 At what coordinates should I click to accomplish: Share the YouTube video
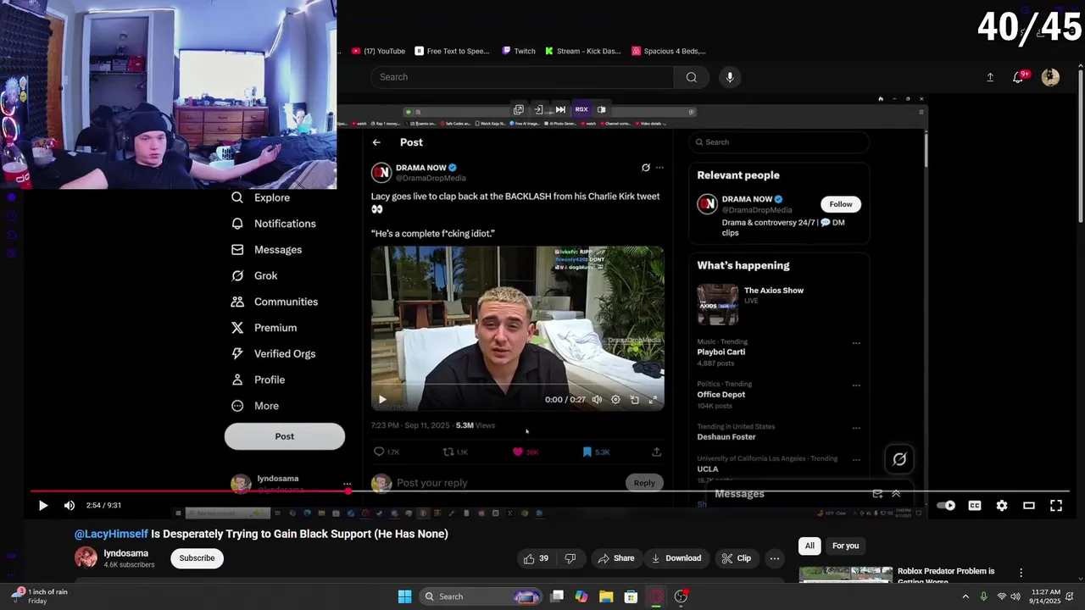(x=615, y=558)
